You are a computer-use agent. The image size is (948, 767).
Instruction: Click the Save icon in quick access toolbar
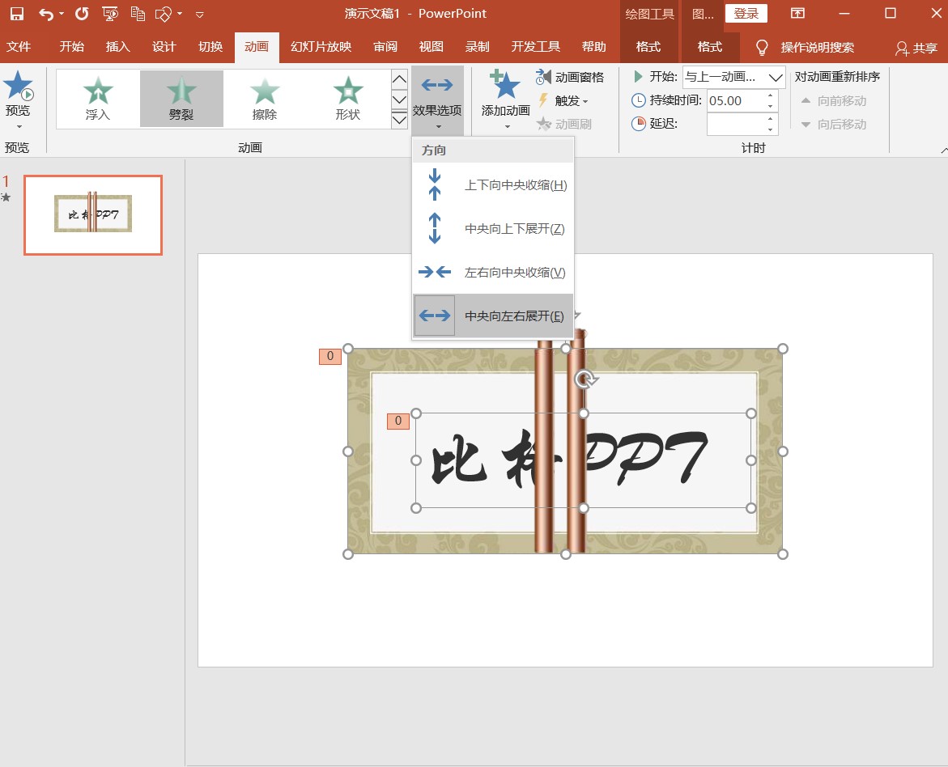pos(17,13)
